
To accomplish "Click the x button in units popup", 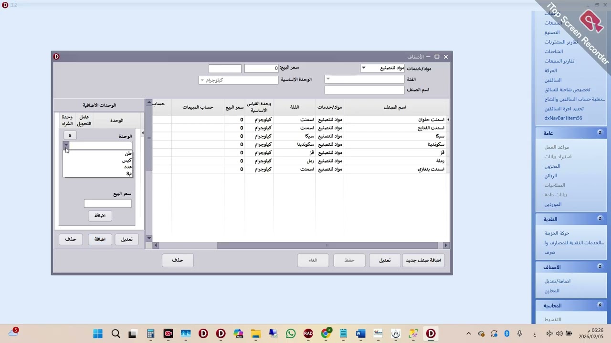I will point(70,136).
